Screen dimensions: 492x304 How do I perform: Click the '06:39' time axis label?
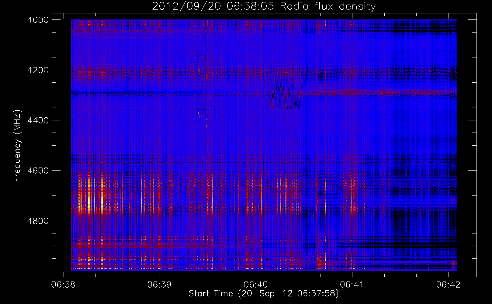159,285
